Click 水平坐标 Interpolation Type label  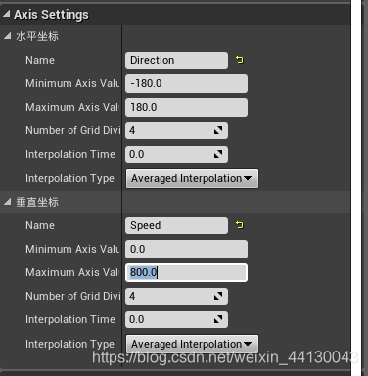(x=69, y=178)
